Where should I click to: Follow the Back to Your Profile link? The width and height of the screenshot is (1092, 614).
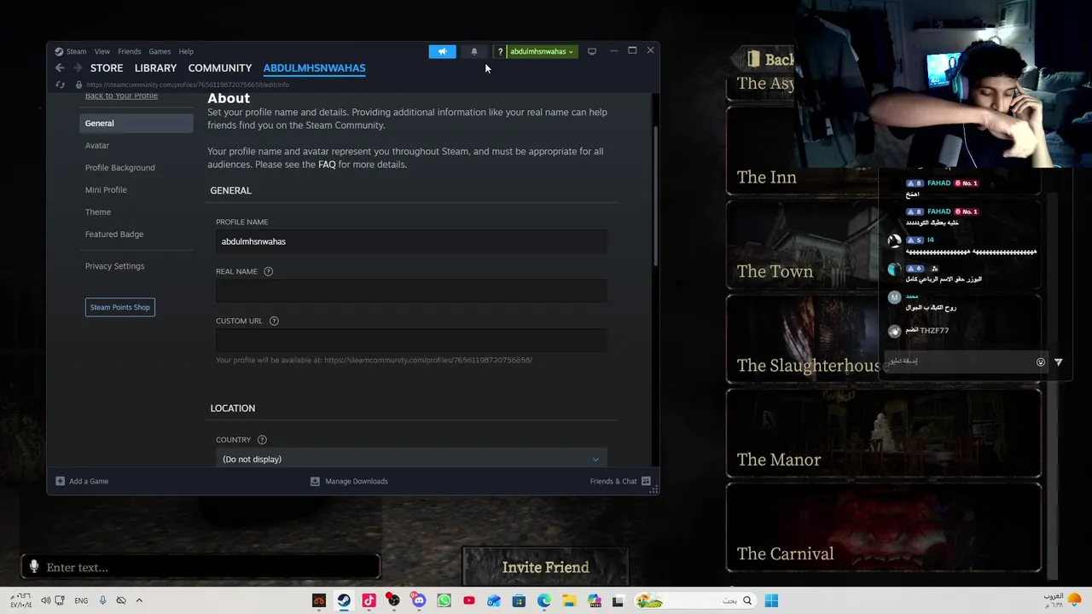[121, 96]
